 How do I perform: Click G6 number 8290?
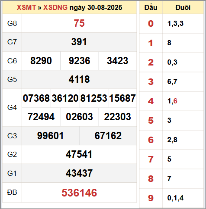[x=41, y=61]
